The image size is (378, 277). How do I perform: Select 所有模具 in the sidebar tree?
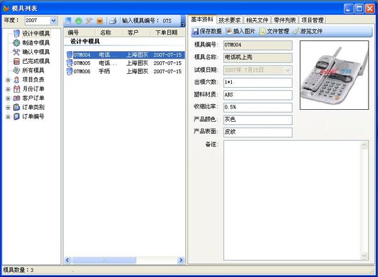click(33, 70)
